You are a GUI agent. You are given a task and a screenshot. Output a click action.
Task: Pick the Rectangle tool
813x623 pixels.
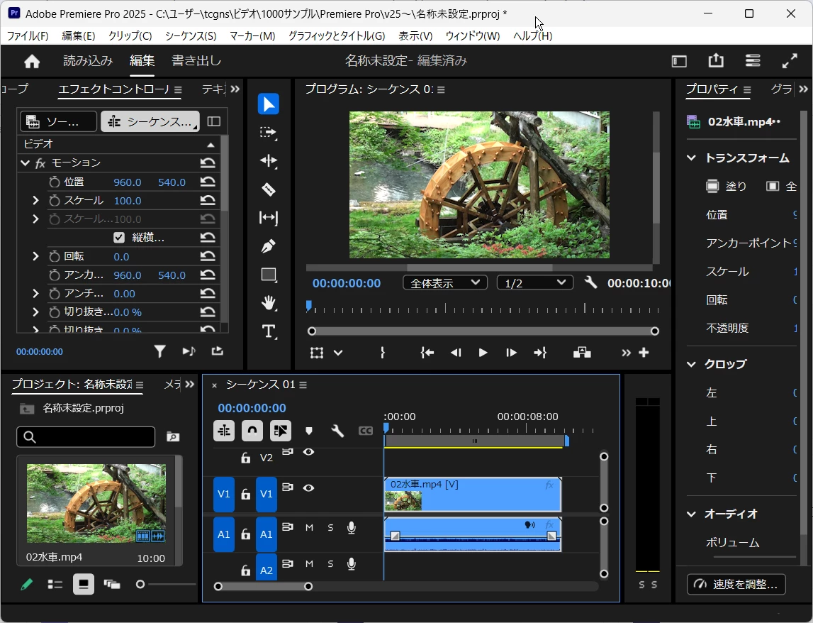(268, 275)
